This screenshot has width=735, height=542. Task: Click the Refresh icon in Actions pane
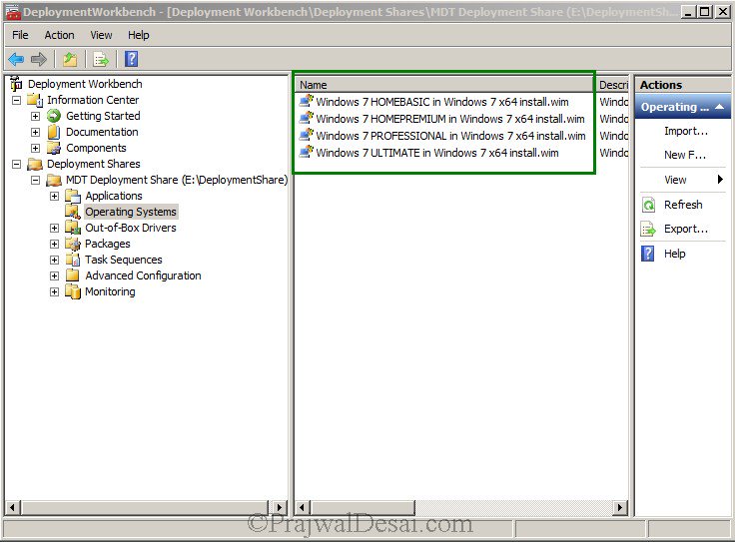pos(648,205)
